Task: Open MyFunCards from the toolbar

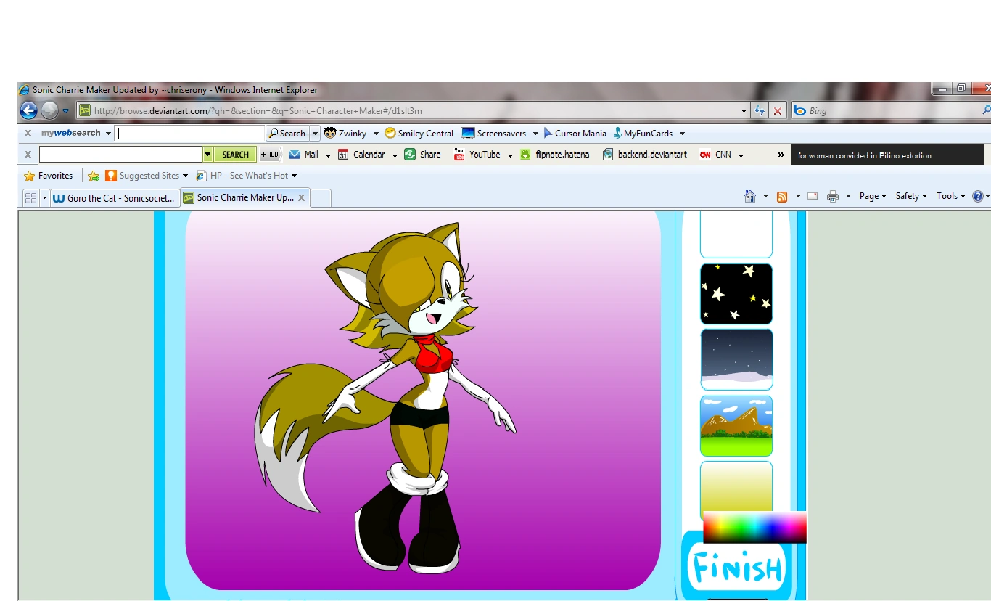Action: pos(643,134)
